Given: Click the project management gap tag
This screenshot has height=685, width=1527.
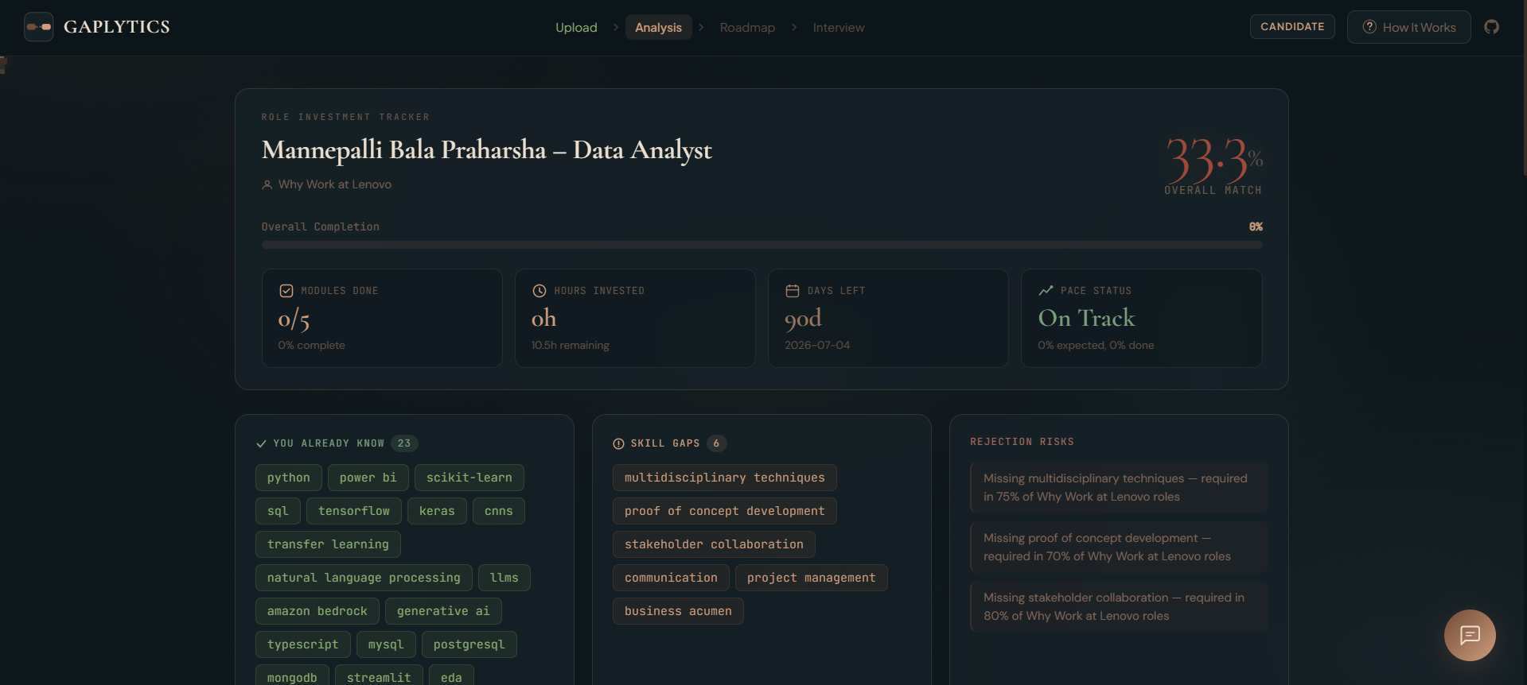Looking at the screenshot, I should (812, 578).
